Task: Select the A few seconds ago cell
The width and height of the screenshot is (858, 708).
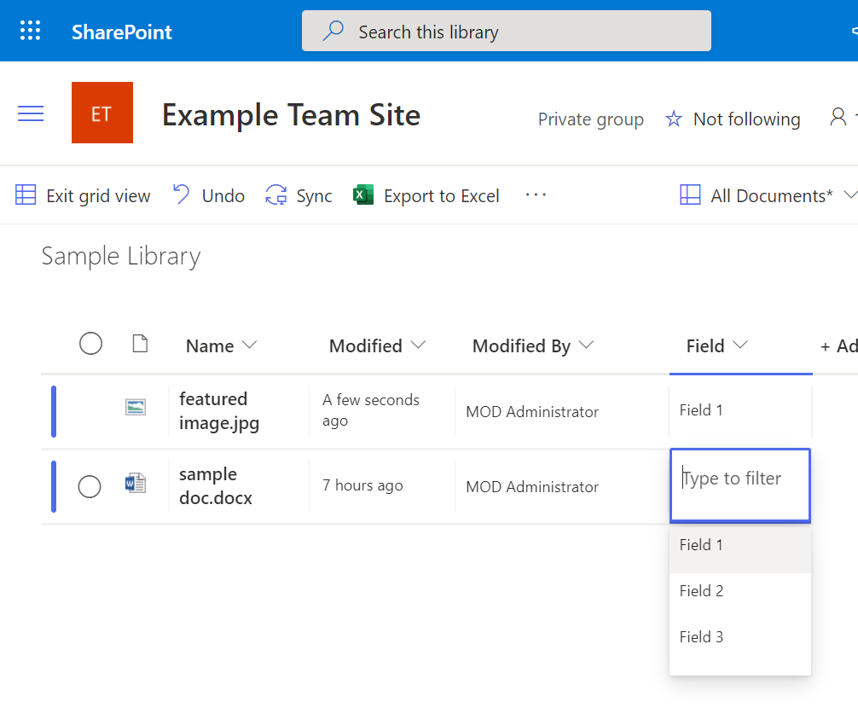Action: click(x=382, y=411)
